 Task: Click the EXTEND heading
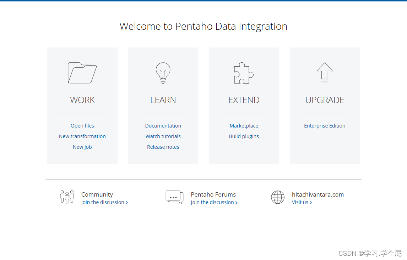pyautogui.click(x=244, y=100)
